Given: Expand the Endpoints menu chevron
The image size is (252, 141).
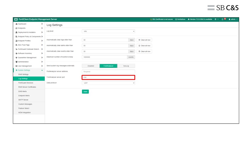Looking at the screenshot, I should click(42, 28).
